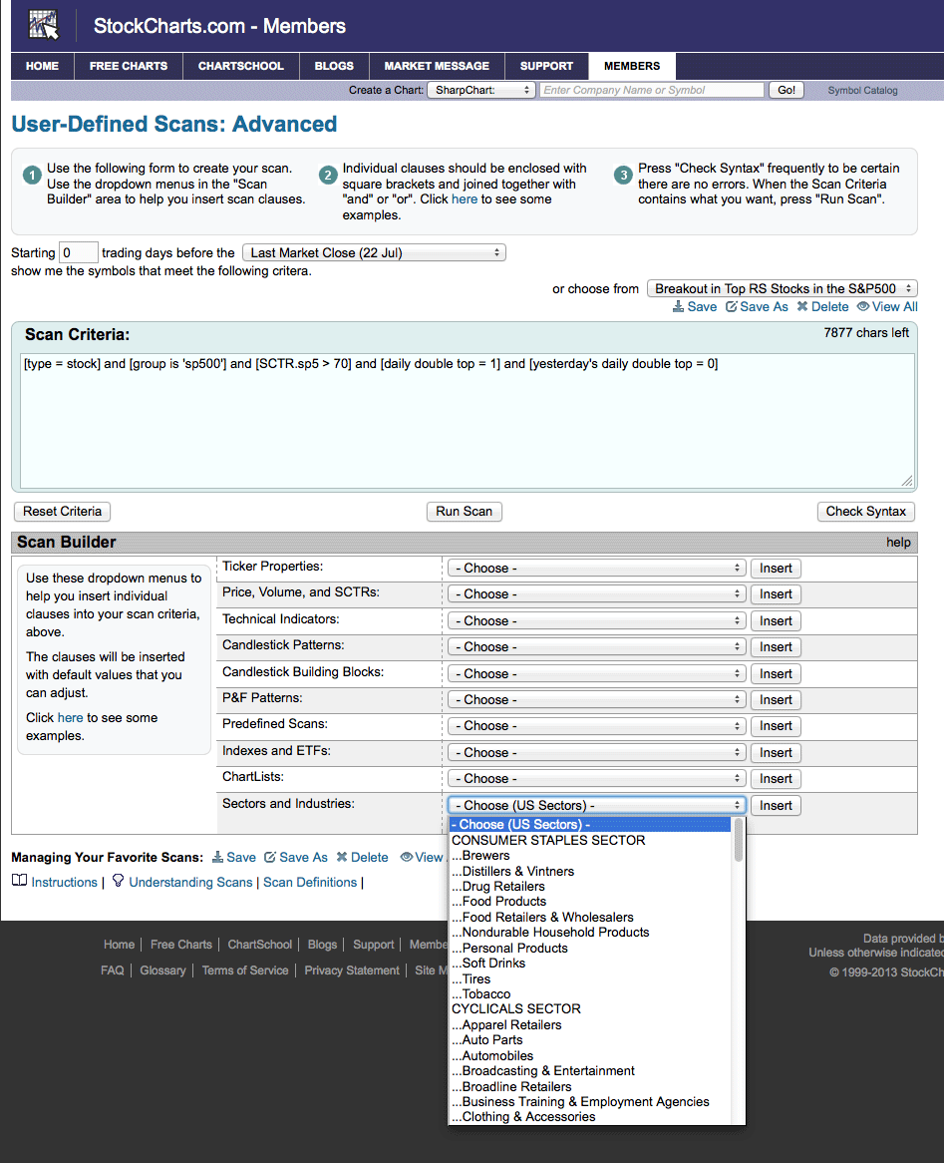Select the MEMBERS tab
This screenshot has height=1163, width=944.
[x=632, y=66]
